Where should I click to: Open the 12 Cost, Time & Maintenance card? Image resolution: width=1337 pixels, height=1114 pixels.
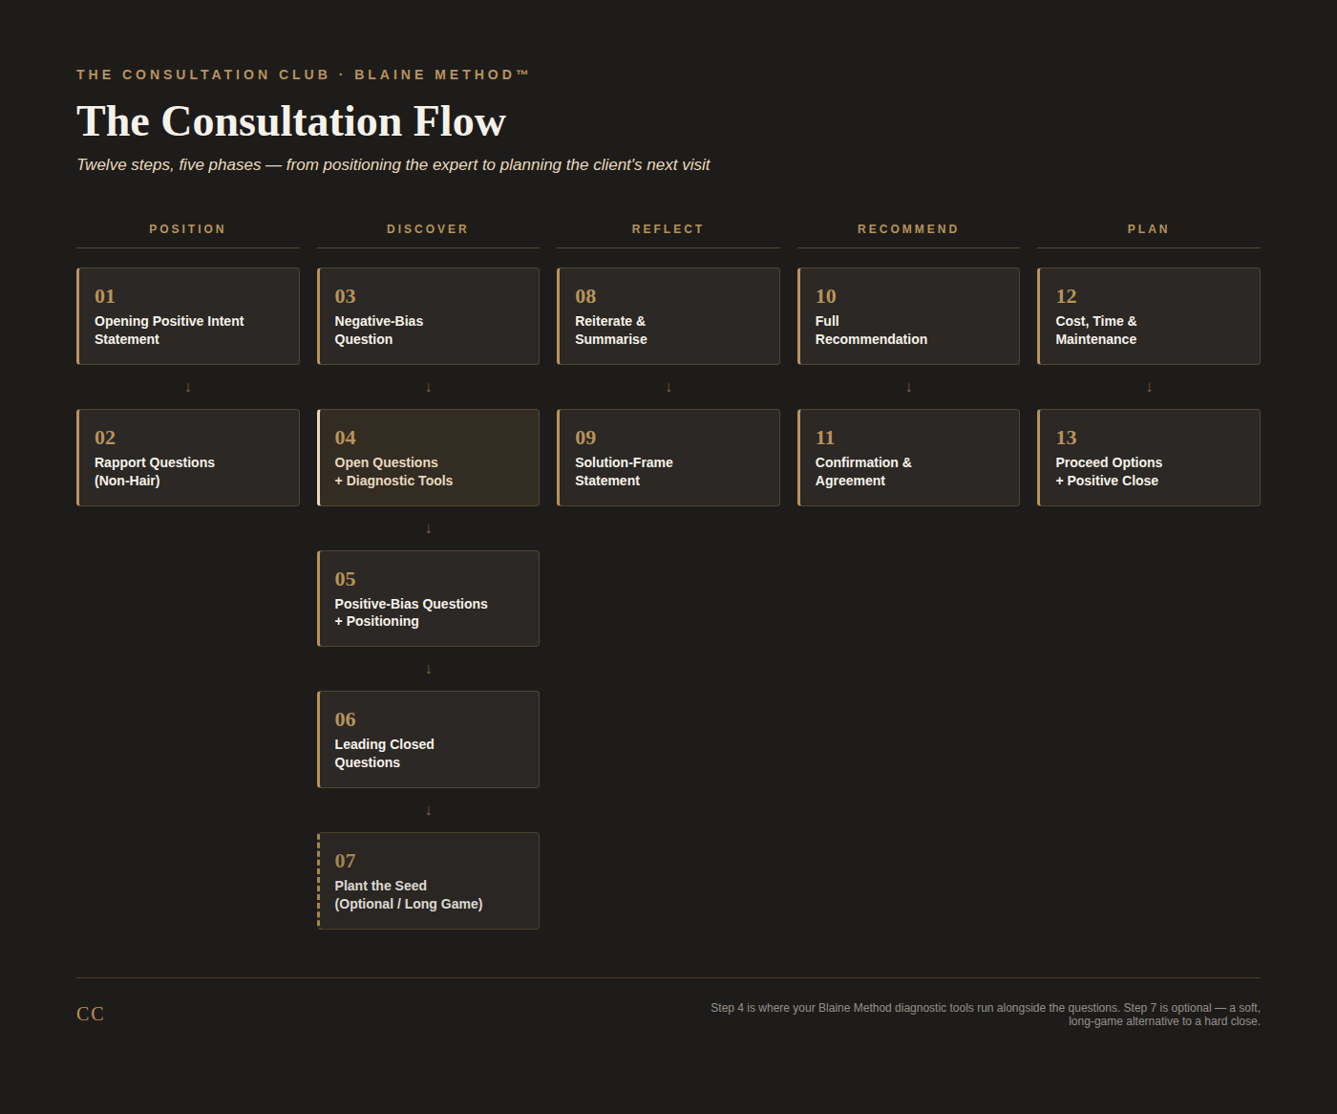[x=1149, y=316]
